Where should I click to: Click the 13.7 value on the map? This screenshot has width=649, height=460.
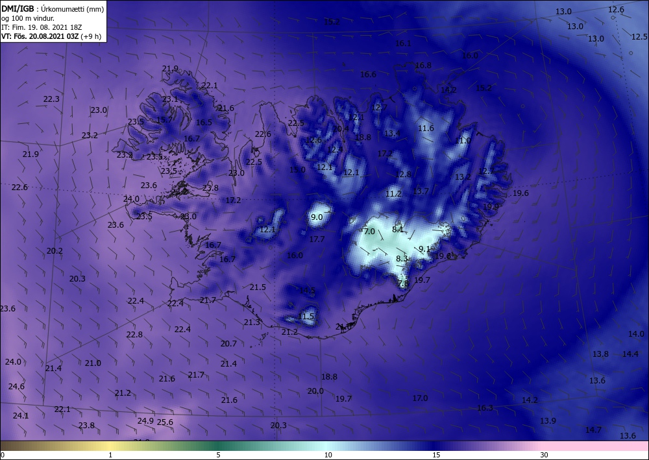tap(421, 191)
